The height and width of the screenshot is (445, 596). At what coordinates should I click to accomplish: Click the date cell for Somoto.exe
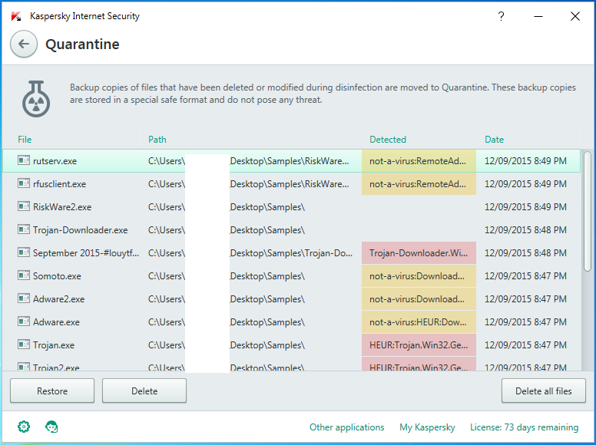pyautogui.click(x=525, y=276)
